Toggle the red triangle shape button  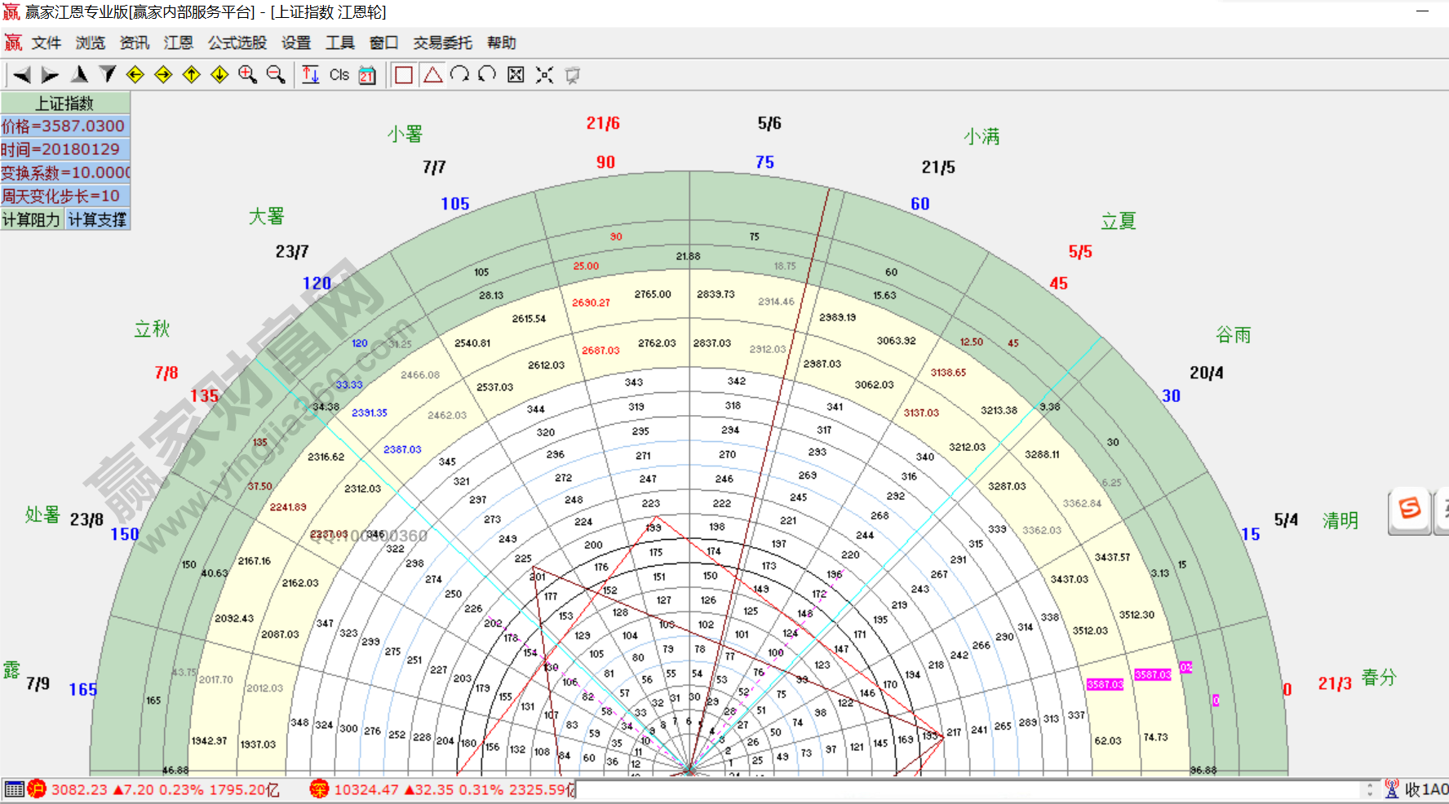coord(432,75)
